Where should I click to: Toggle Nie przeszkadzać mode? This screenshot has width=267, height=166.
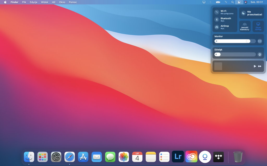252,13
